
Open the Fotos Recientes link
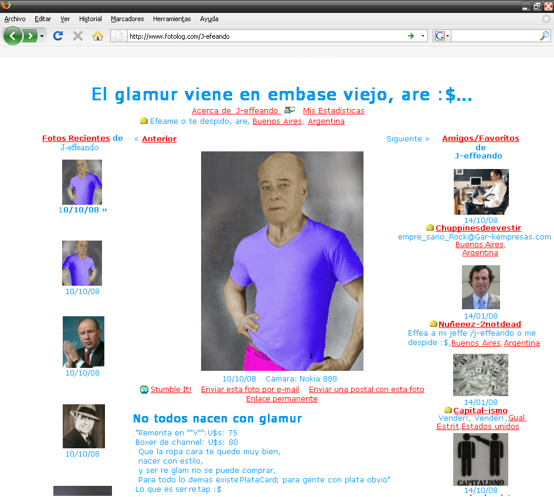click(76, 138)
